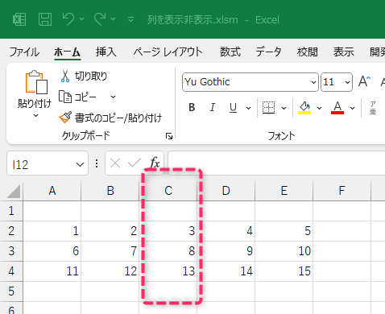The image size is (385, 314).
Task: Expand the font color palette arrow
Action: pyautogui.click(x=353, y=108)
